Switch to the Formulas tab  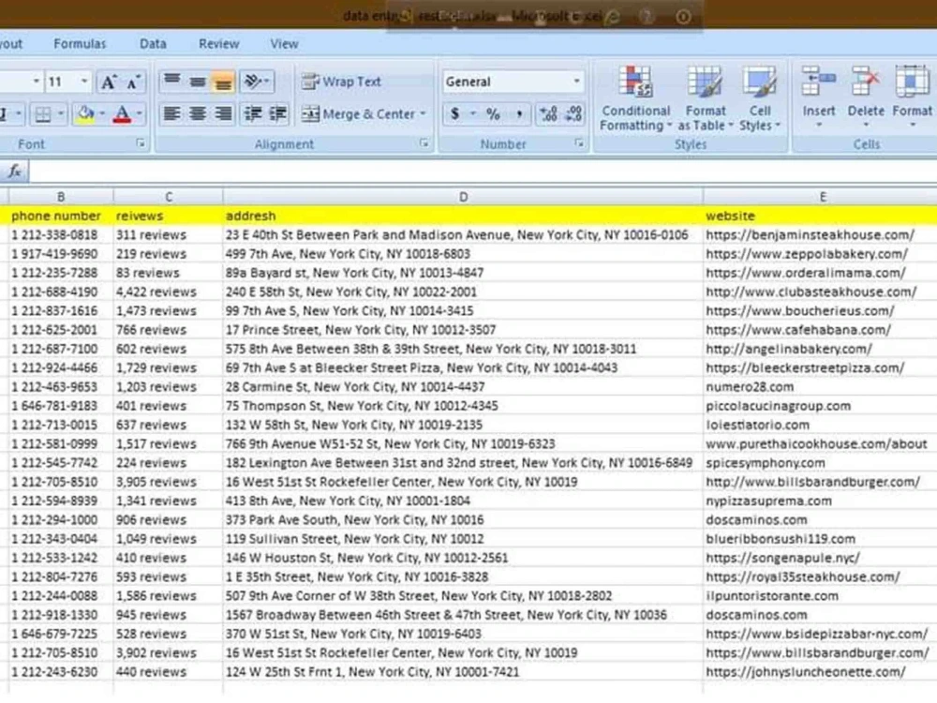tap(80, 44)
